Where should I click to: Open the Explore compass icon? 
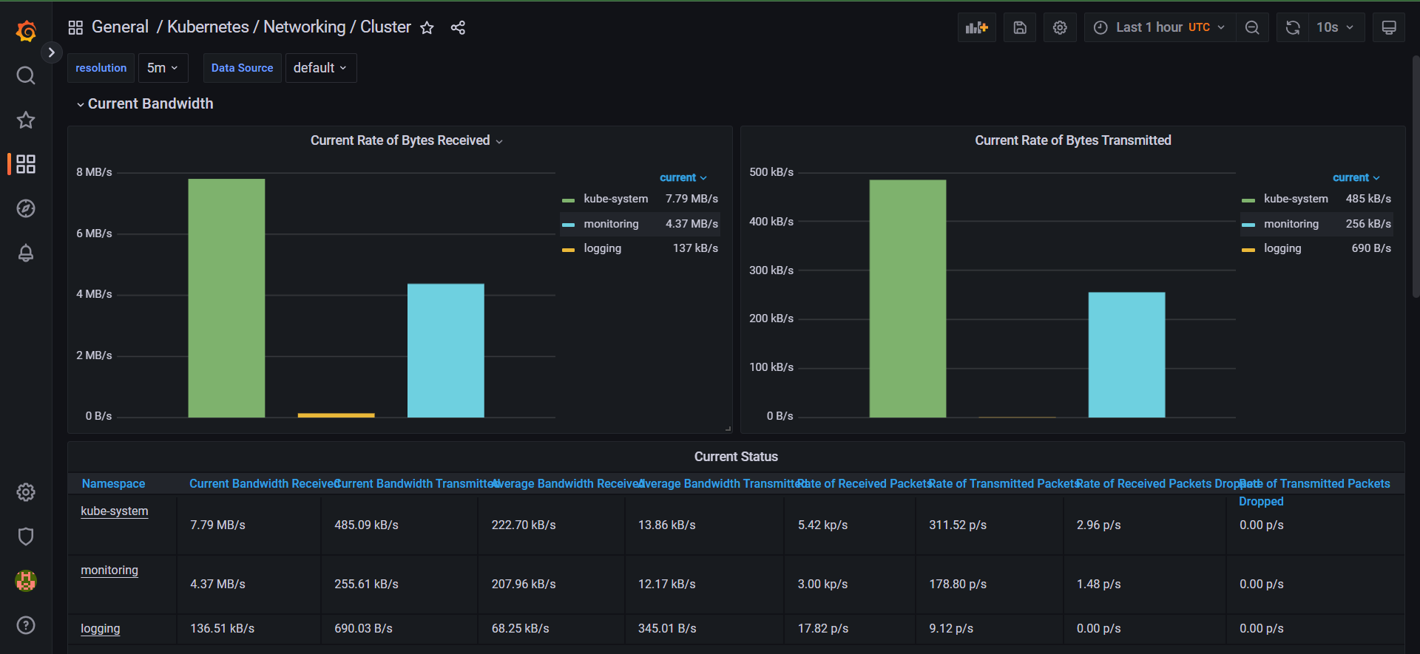pyautogui.click(x=26, y=208)
